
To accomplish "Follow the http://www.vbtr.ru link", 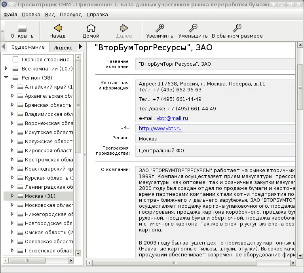I will point(160,129).
